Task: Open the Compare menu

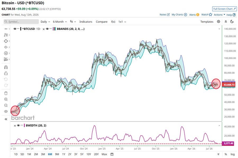Action: (x=102, y=22)
